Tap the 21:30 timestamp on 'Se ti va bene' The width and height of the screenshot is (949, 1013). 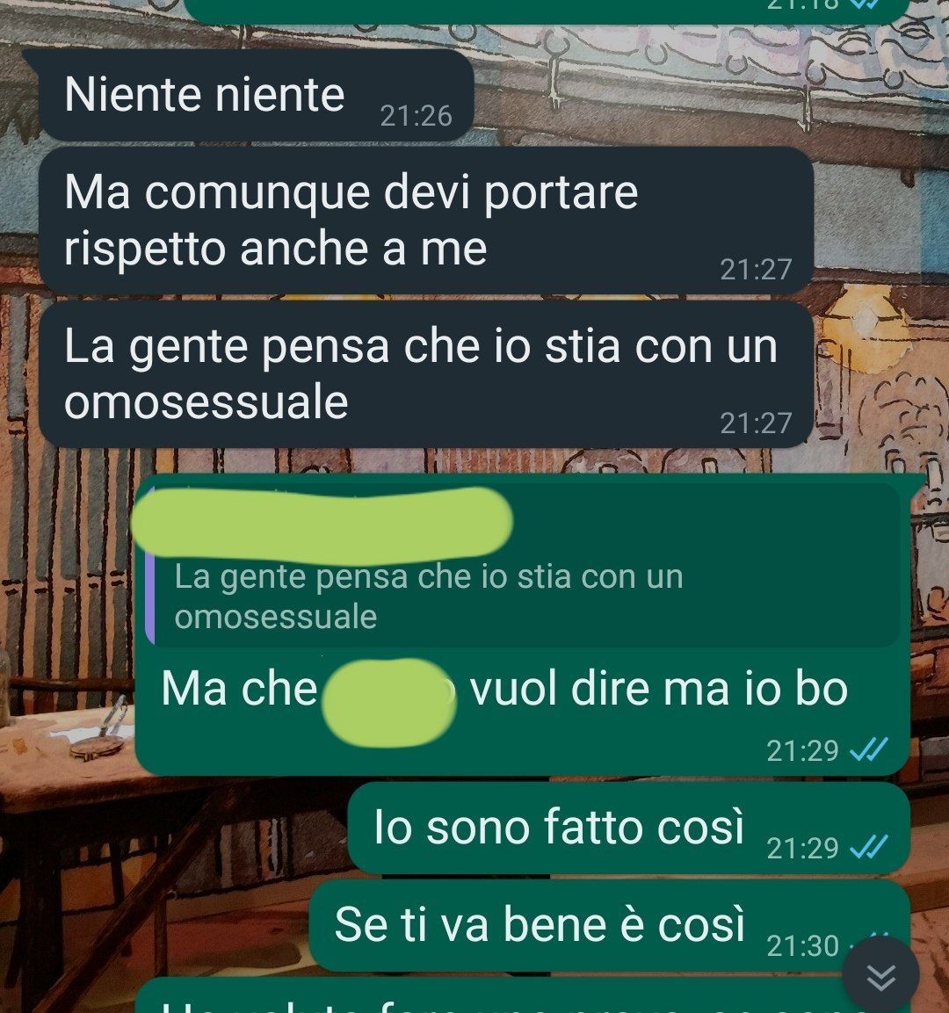tap(802, 946)
